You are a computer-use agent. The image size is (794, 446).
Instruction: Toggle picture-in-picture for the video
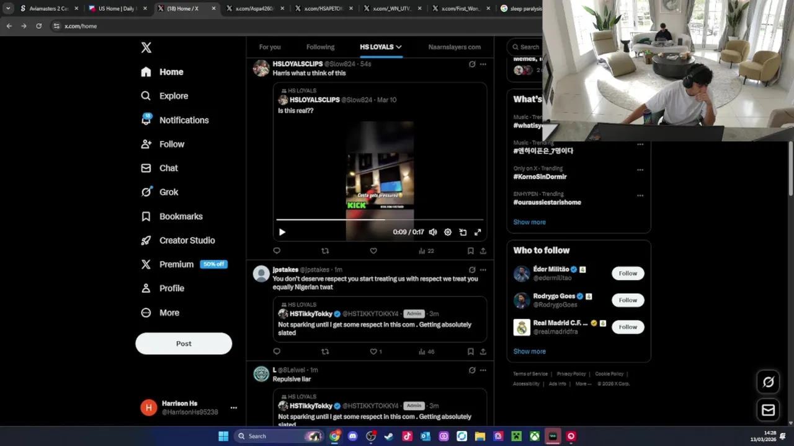(463, 232)
